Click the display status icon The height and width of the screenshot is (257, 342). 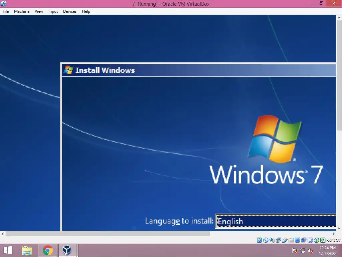tap(297, 240)
